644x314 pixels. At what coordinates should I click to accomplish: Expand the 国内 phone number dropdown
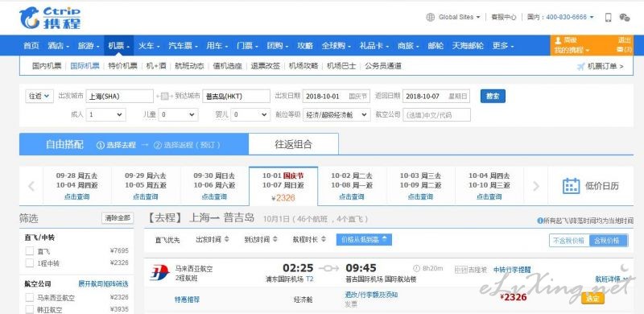pyautogui.click(x=592, y=17)
